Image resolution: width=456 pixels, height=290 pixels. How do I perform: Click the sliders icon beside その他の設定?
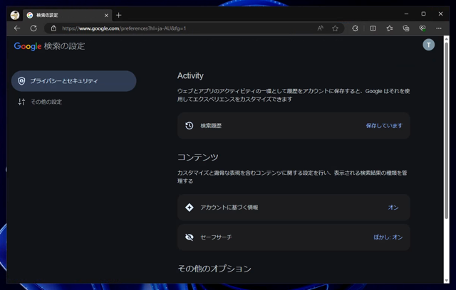click(21, 102)
